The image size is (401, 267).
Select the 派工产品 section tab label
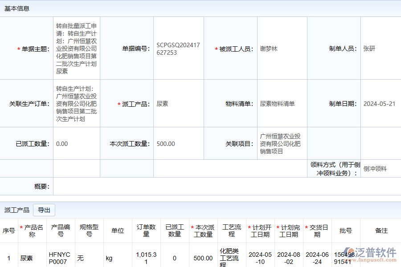[x=17, y=210]
